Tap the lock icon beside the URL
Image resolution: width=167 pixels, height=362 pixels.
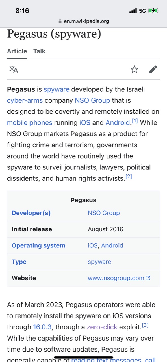pos(60,21)
